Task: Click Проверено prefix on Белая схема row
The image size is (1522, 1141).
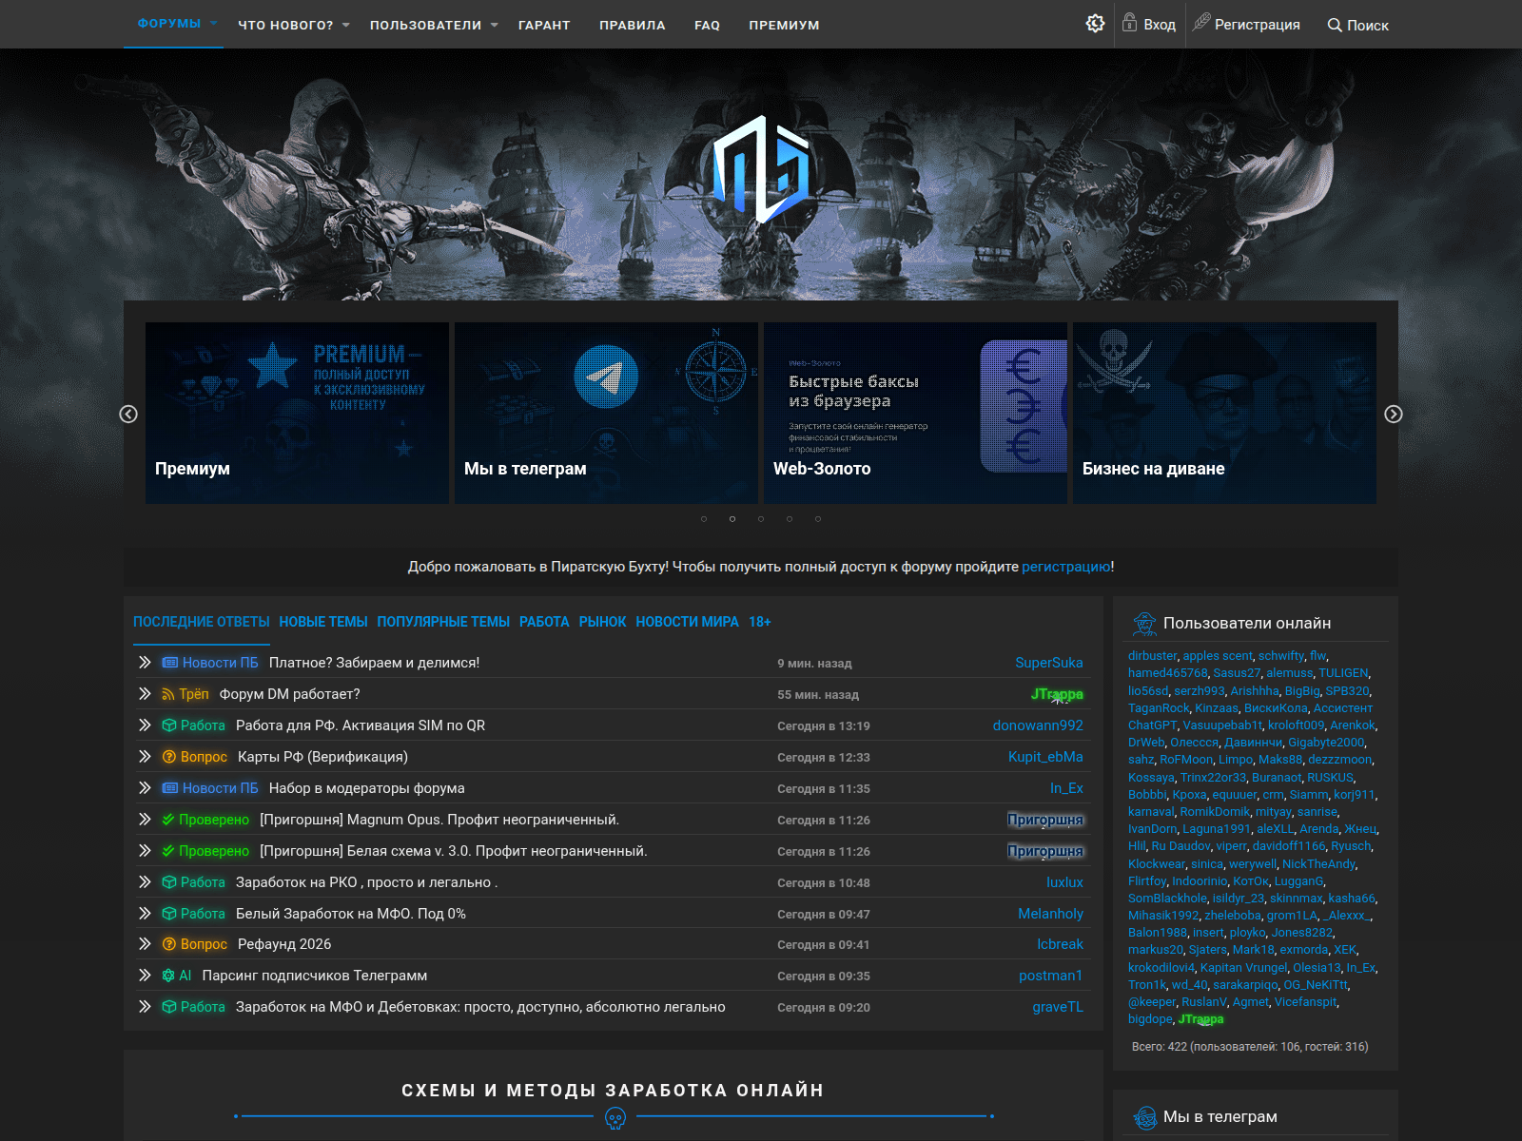Action: tap(205, 851)
